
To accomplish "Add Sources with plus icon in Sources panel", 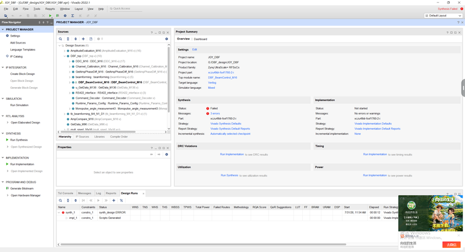I will 83,39.
